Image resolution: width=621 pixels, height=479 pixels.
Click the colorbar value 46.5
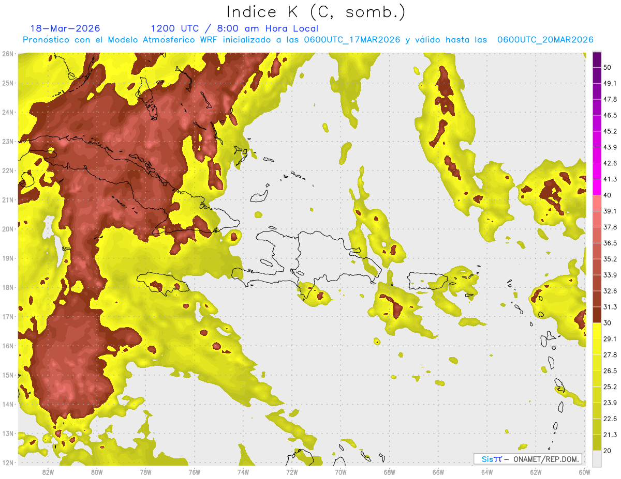pyautogui.click(x=610, y=115)
